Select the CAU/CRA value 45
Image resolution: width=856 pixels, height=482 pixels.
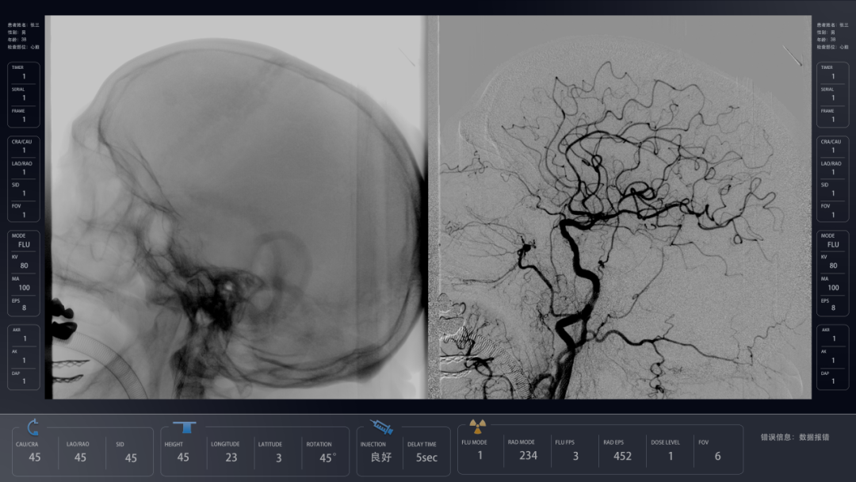pyautogui.click(x=34, y=457)
